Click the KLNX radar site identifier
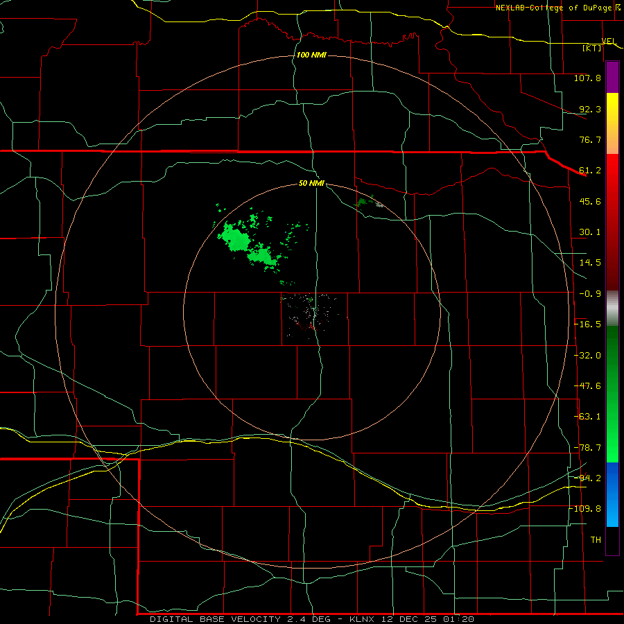This screenshot has height=624, width=624. pos(362,619)
